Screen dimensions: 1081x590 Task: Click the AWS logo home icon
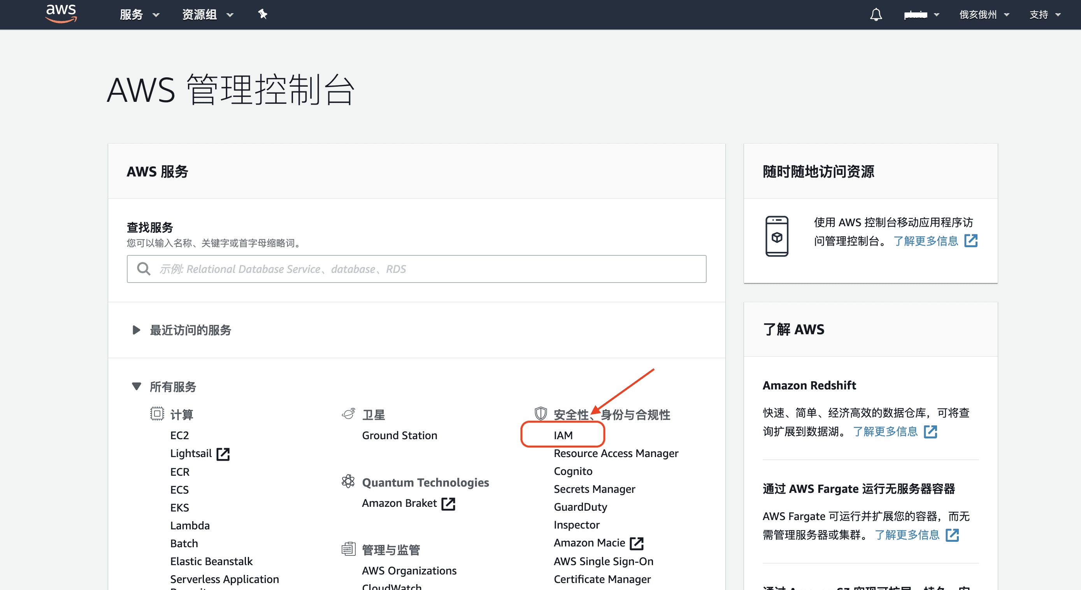click(x=61, y=13)
